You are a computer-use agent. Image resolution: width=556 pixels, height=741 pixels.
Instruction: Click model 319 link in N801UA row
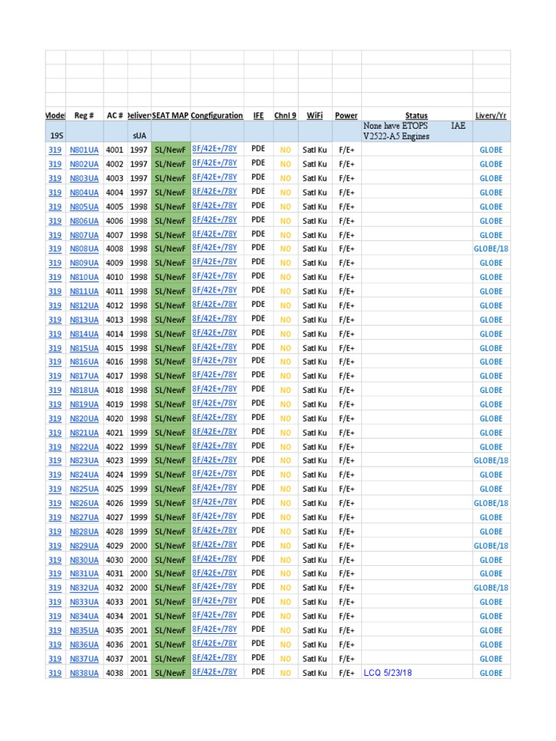[x=55, y=150]
